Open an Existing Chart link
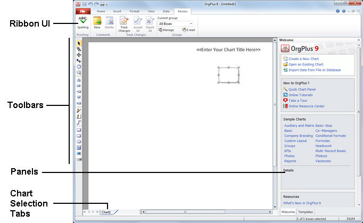 click(x=306, y=64)
